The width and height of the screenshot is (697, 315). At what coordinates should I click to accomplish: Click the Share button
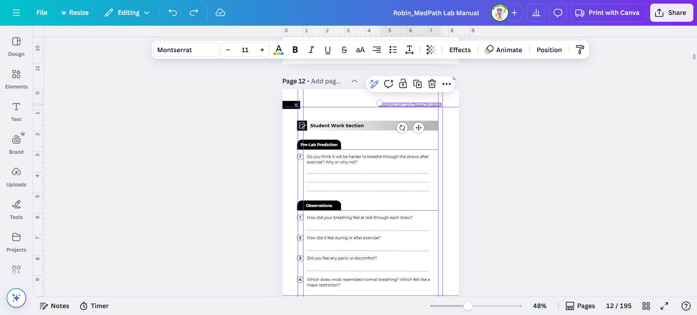coord(671,13)
